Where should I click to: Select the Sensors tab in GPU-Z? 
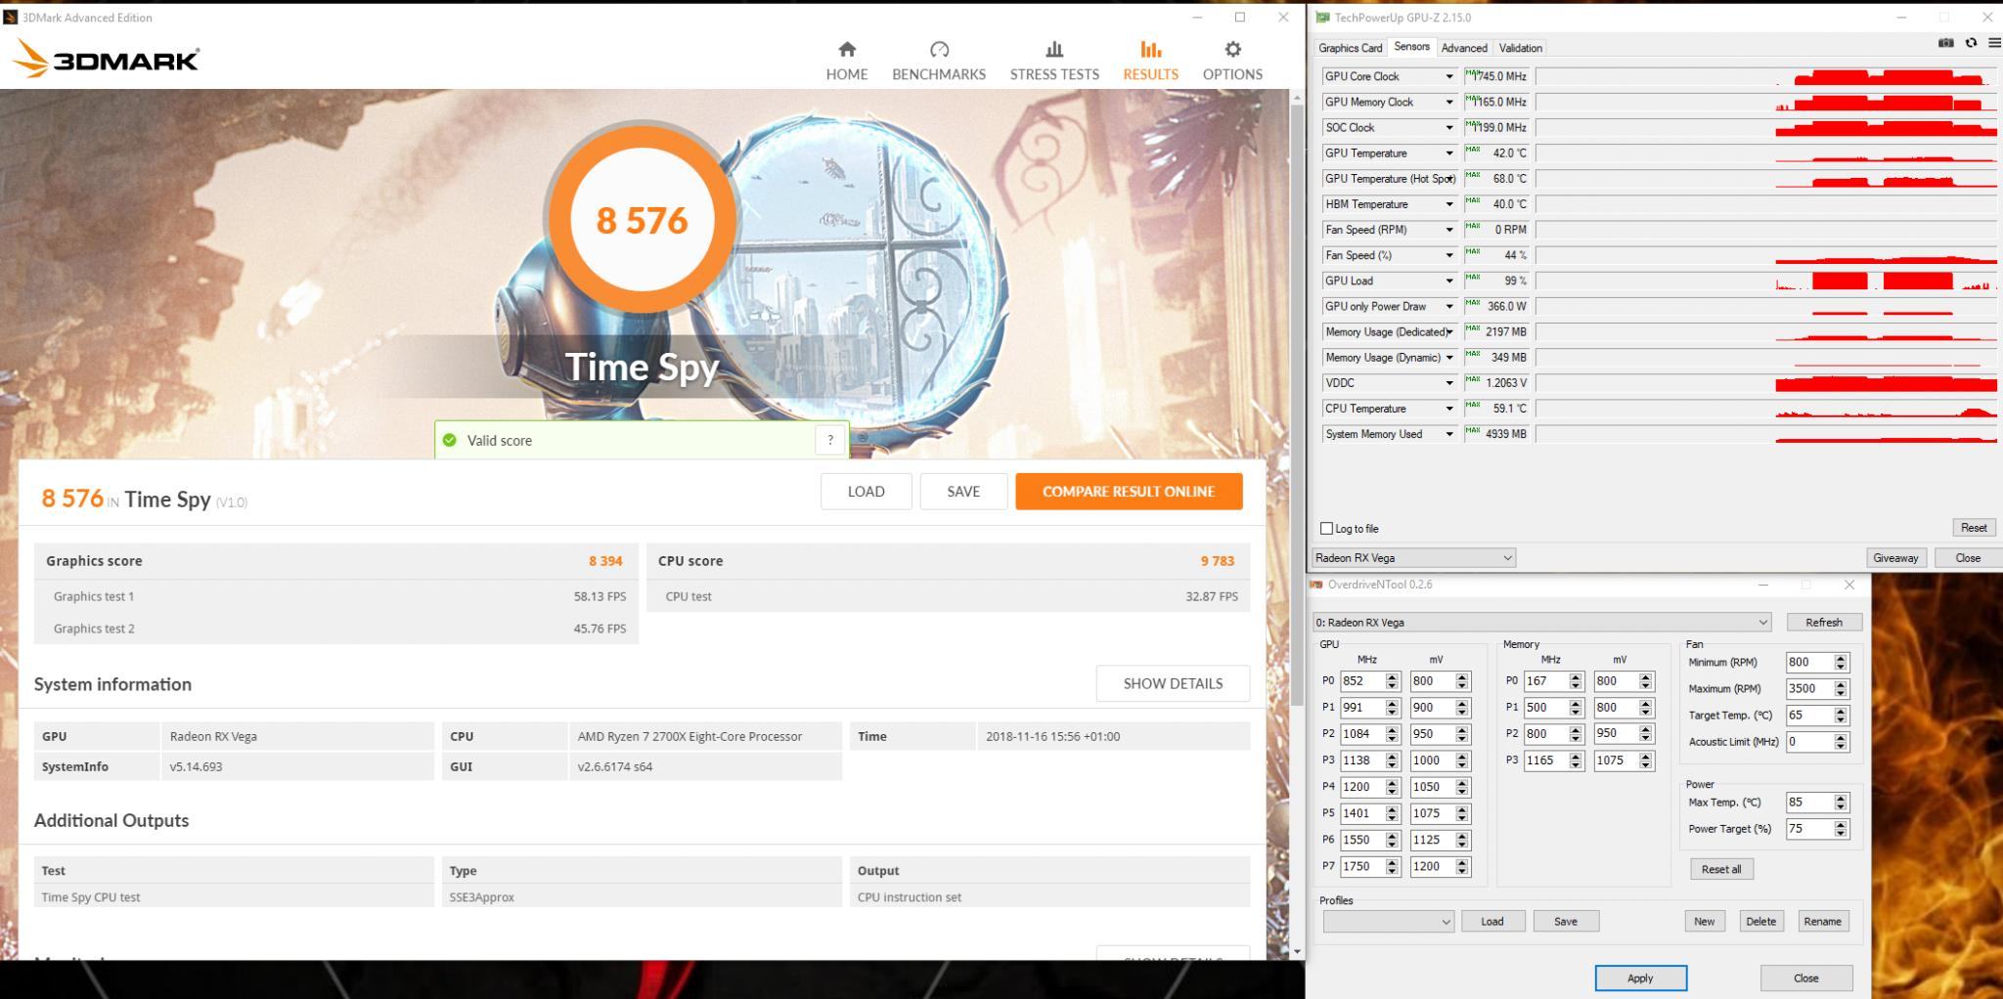[x=1411, y=47]
